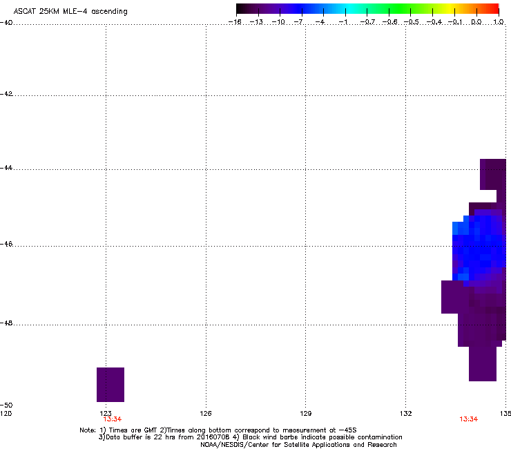The width and height of the screenshot is (511, 449).
Task: Click the -0.1 label on the color scale
Action: (455, 22)
